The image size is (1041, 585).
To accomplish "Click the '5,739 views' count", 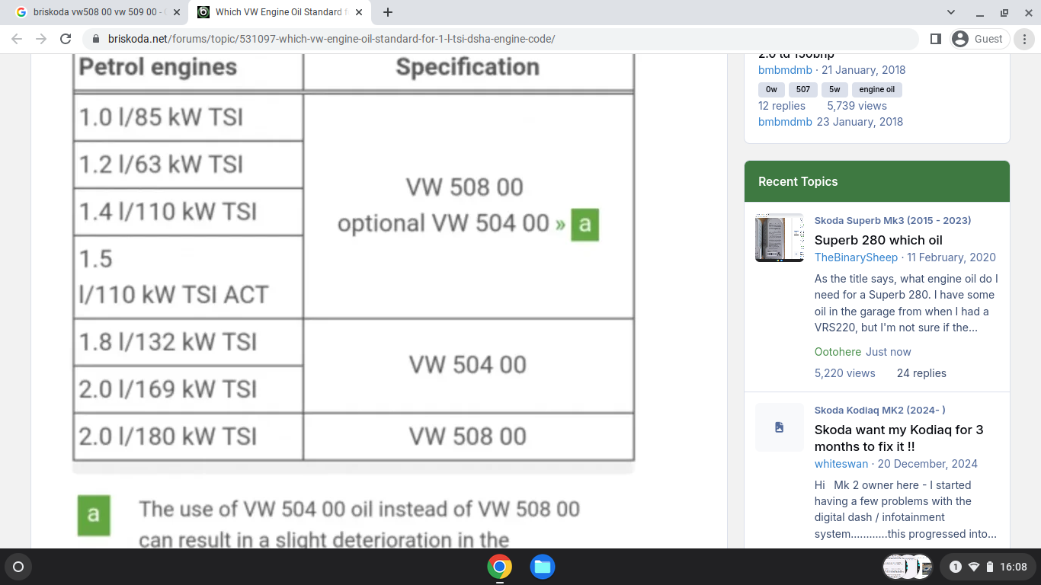I will tap(857, 106).
